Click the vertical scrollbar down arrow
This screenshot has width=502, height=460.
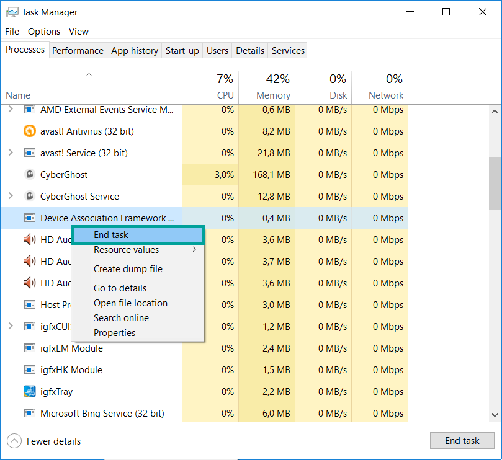[x=495, y=415]
